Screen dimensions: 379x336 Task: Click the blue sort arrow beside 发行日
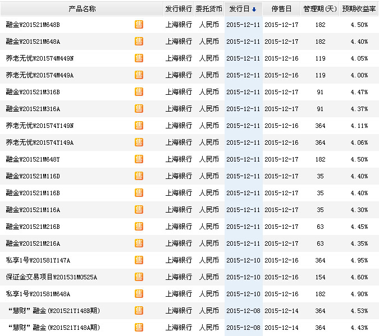(254, 10)
